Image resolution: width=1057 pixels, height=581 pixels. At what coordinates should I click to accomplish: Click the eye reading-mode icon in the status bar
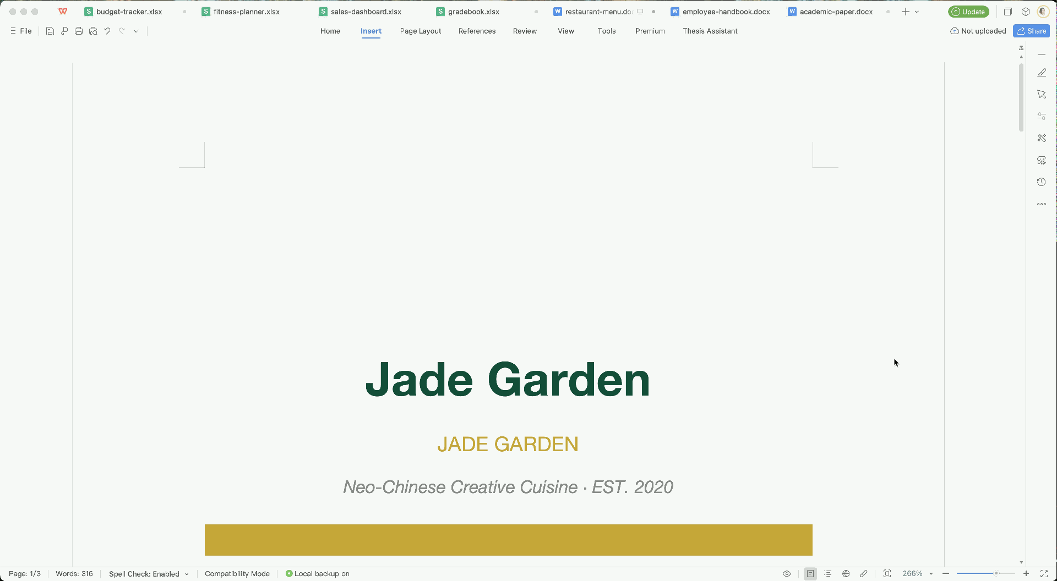(787, 573)
